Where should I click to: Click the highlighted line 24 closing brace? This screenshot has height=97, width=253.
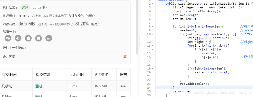tap(174, 88)
